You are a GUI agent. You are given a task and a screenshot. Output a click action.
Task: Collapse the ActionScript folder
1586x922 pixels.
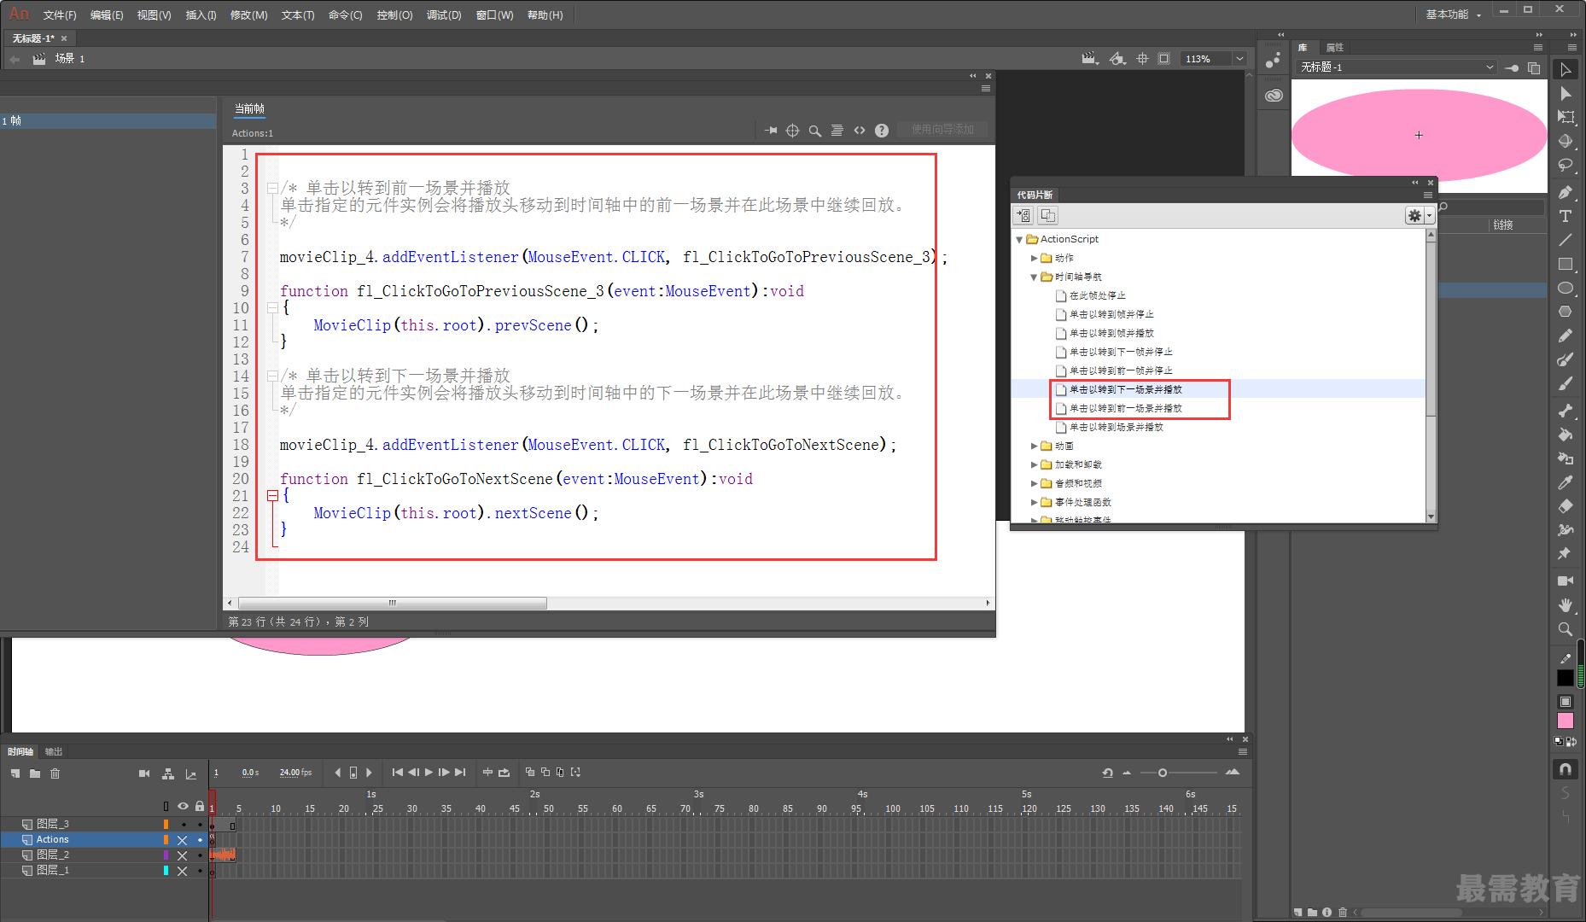[x=1019, y=240]
